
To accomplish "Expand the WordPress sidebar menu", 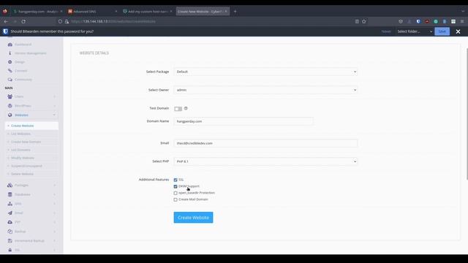I will point(54,106).
